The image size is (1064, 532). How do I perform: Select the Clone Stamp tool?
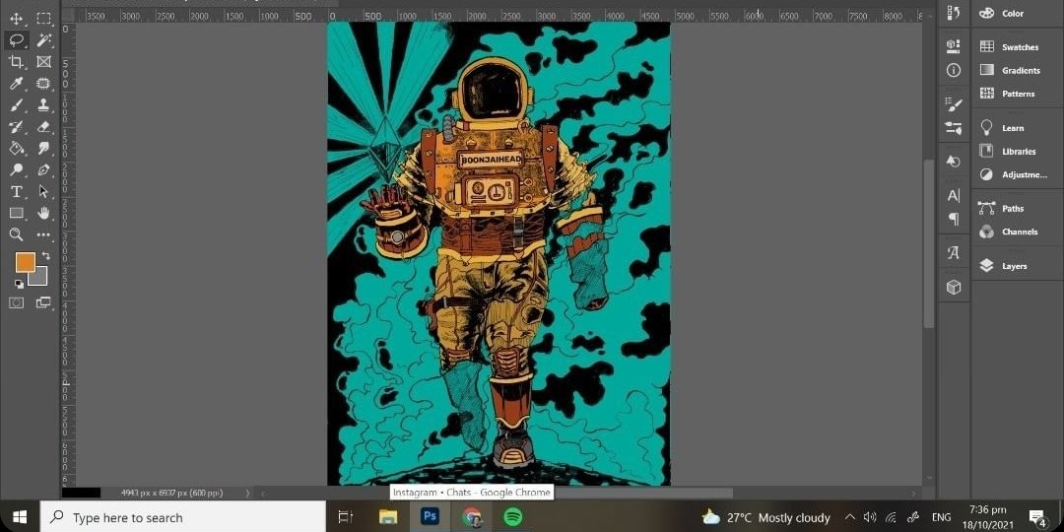coord(44,105)
